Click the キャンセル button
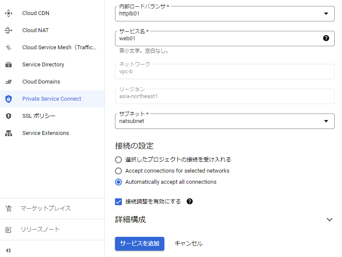 click(188, 243)
